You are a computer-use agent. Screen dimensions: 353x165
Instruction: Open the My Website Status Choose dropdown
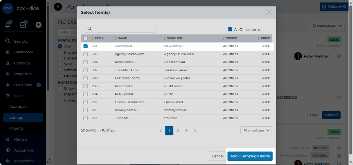pos(320,155)
